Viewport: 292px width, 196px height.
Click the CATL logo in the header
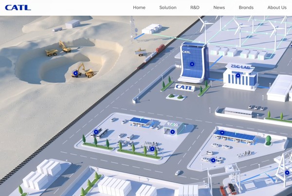[x=18, y=7]
